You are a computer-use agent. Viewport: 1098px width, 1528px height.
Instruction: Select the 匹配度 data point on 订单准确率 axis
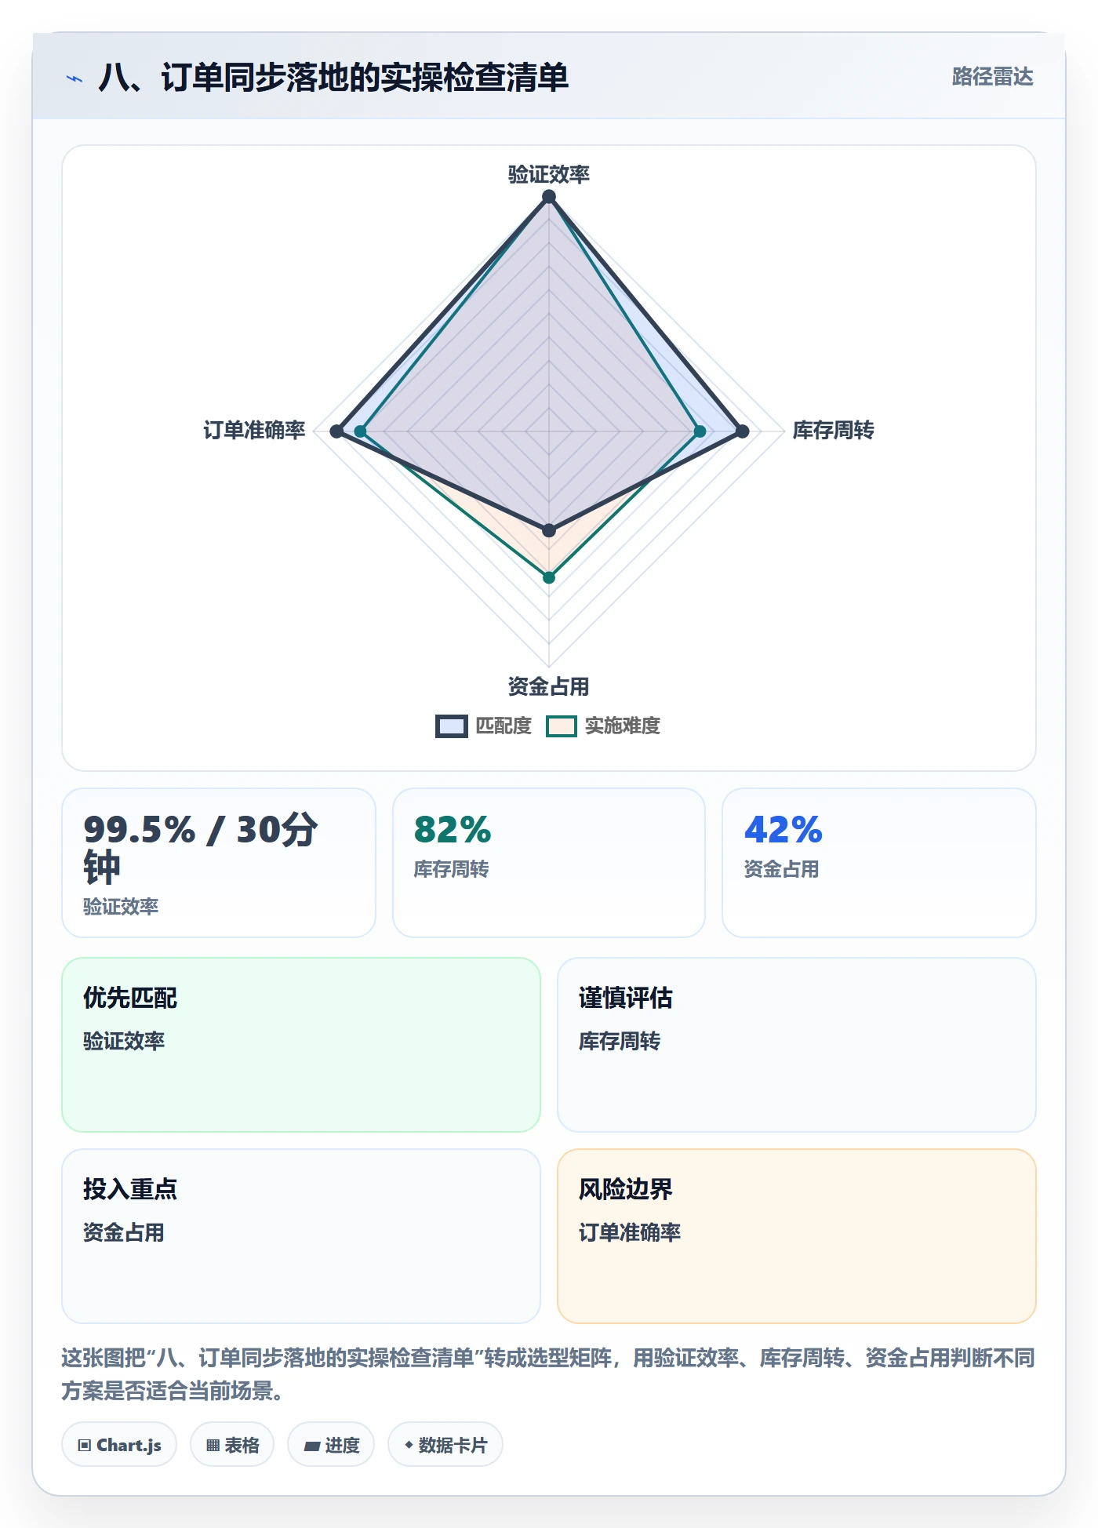pos(336,431)
